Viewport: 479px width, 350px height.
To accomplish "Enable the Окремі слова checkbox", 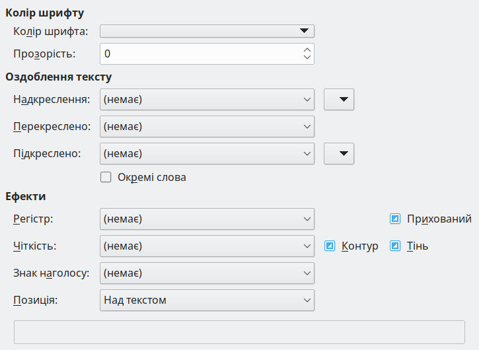I will [105, 177].
